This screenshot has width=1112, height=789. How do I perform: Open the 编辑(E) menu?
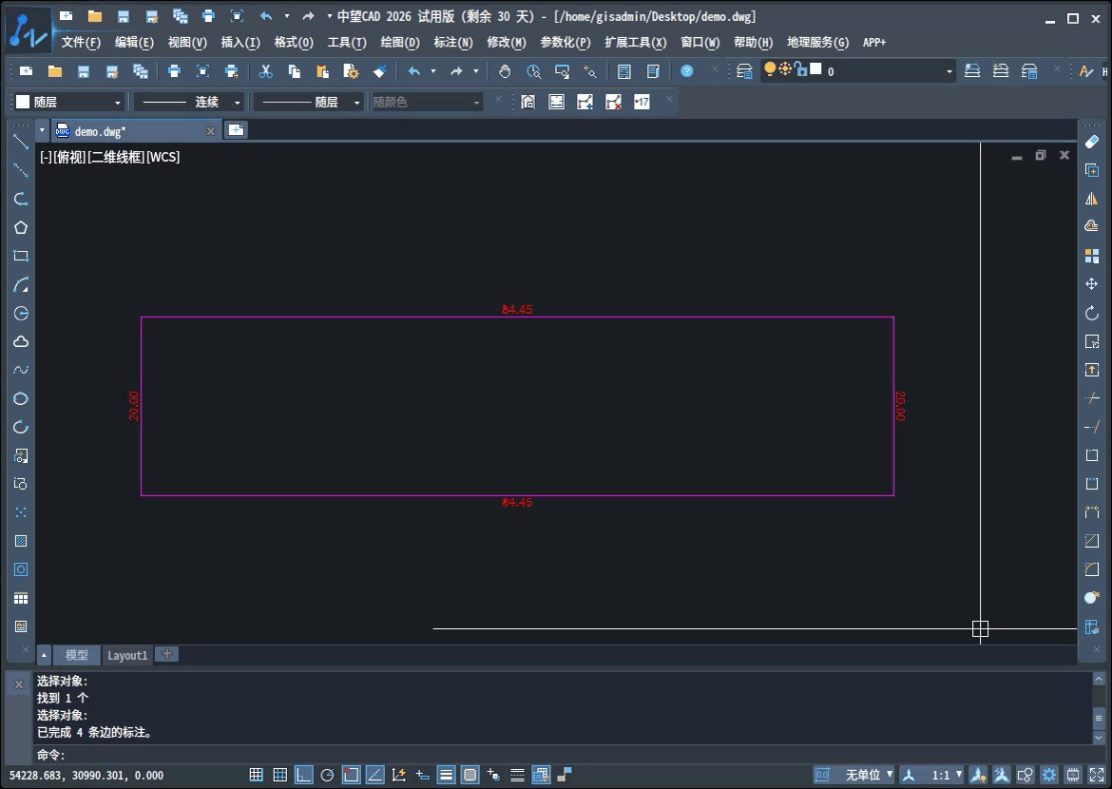tap(134, 43)
